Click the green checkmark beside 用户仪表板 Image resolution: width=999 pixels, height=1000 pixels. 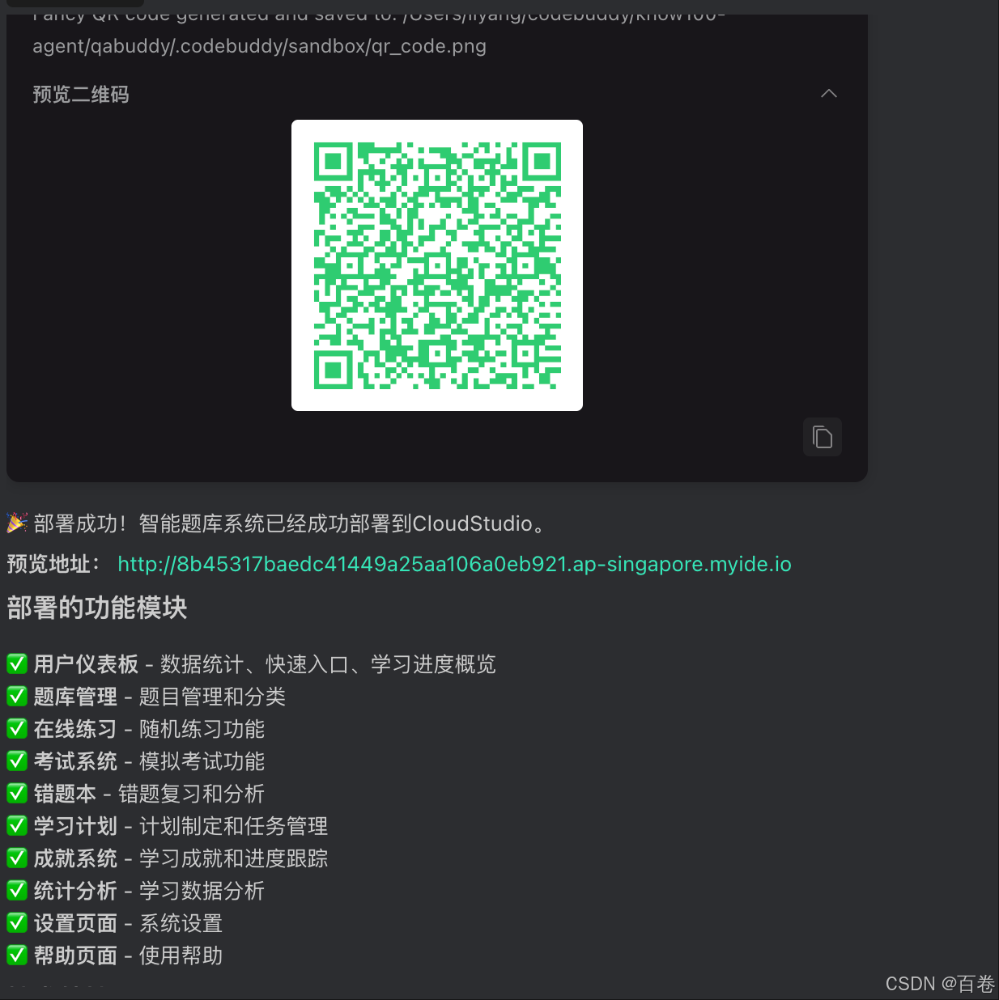[17, 663]
